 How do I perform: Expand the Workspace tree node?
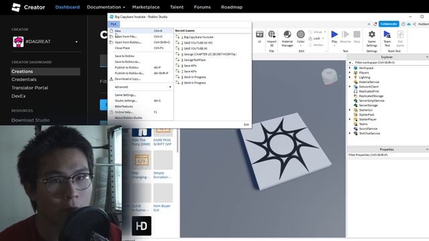[350, 68]
